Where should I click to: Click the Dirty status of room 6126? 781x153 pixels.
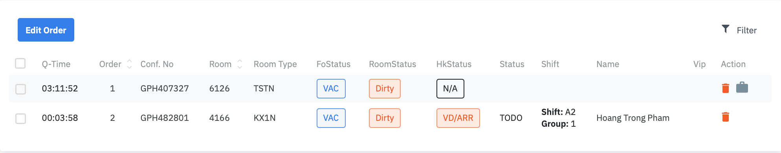click(385, 89)
